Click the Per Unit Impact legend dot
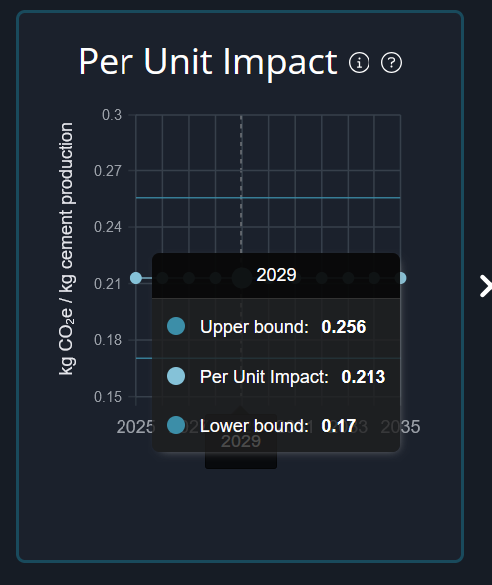The image size is (492, 585). (176, 376)
